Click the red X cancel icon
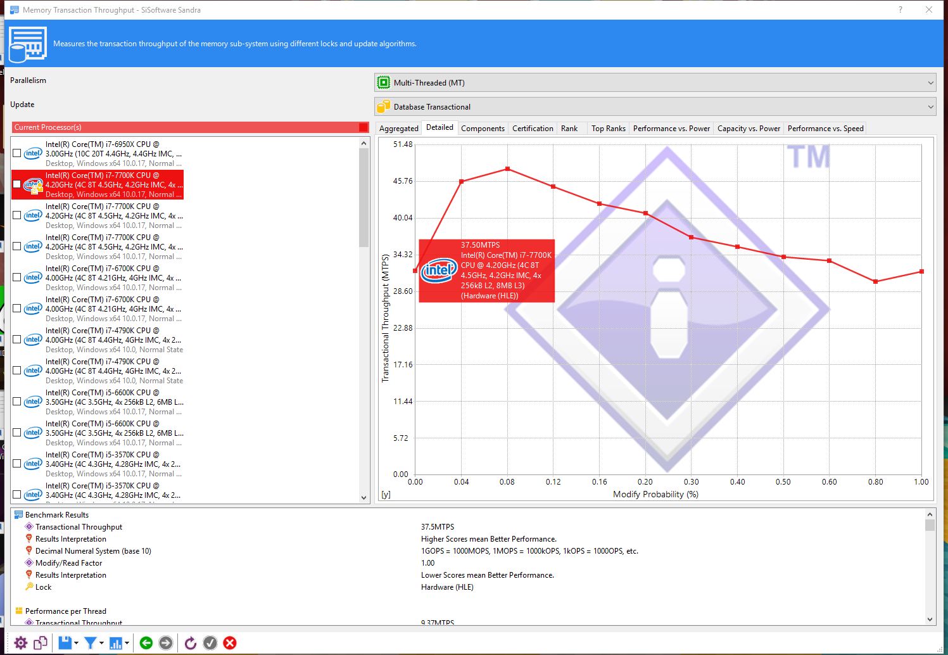Viewport: 948px width, 655px height. pos(230,643)
